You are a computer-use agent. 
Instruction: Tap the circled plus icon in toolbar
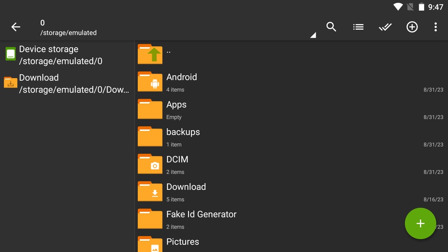click(x=412, y=27)
